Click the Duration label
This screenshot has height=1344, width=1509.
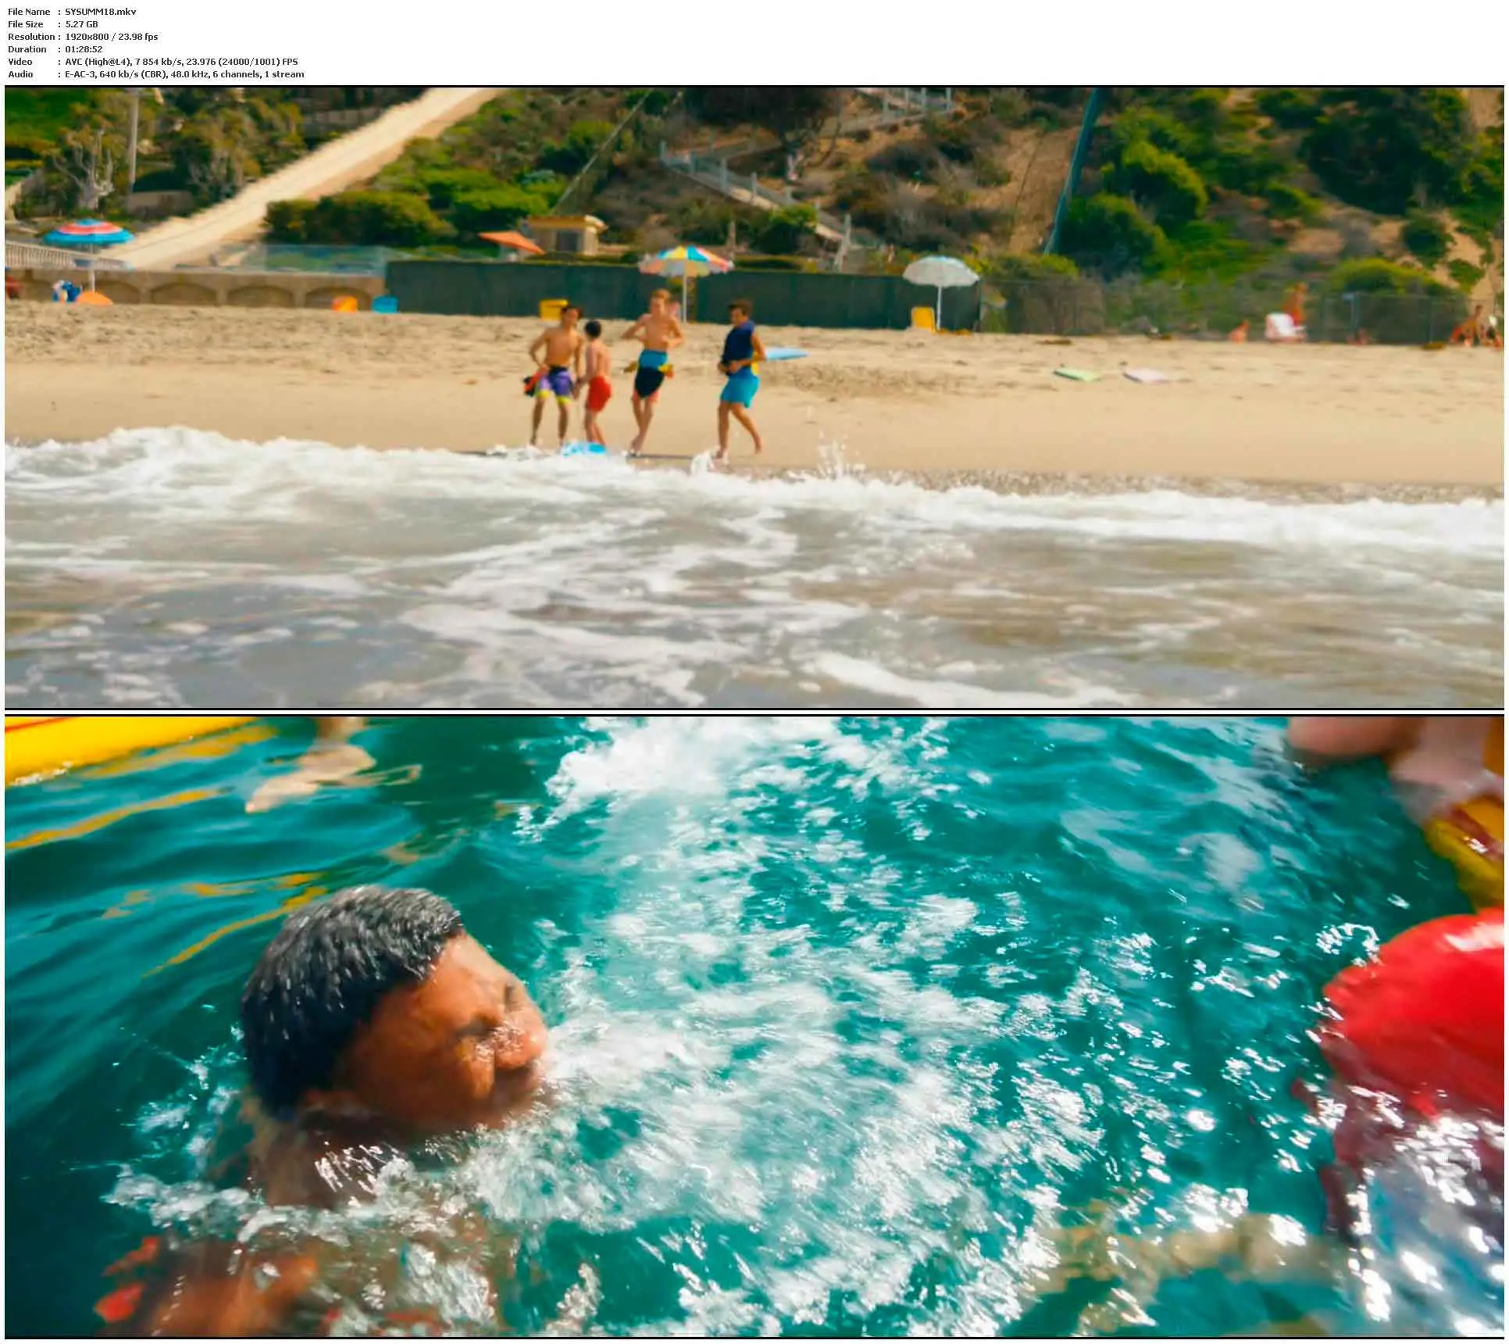point(27,49)
